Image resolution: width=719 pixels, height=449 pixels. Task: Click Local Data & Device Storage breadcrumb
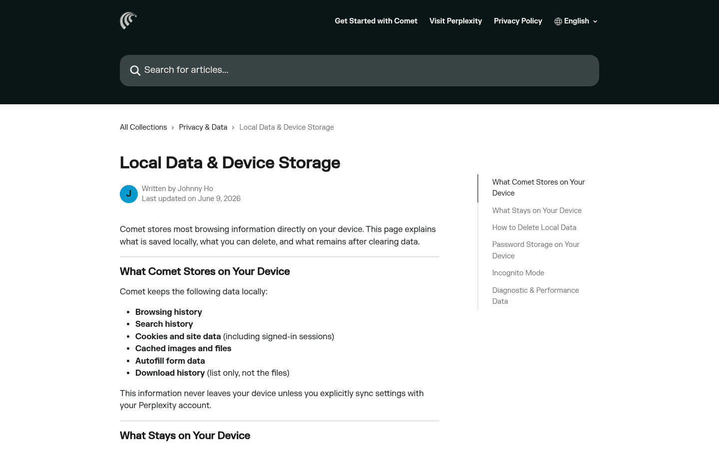coord(287,127)
